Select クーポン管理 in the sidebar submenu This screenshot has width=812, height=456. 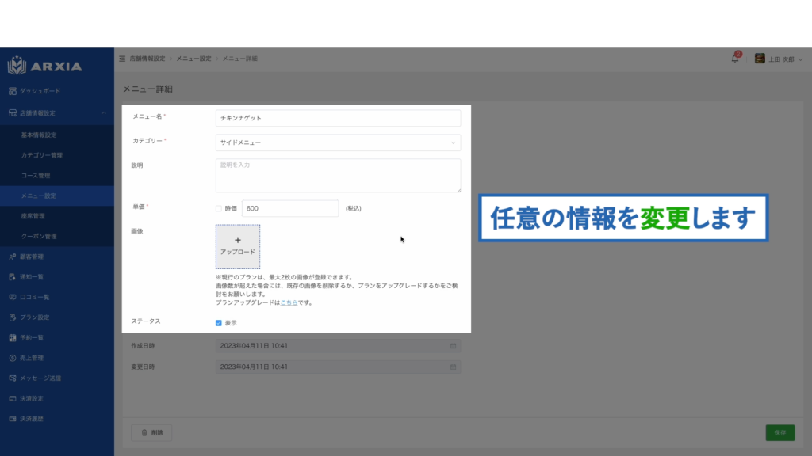[x=39, y=236]
